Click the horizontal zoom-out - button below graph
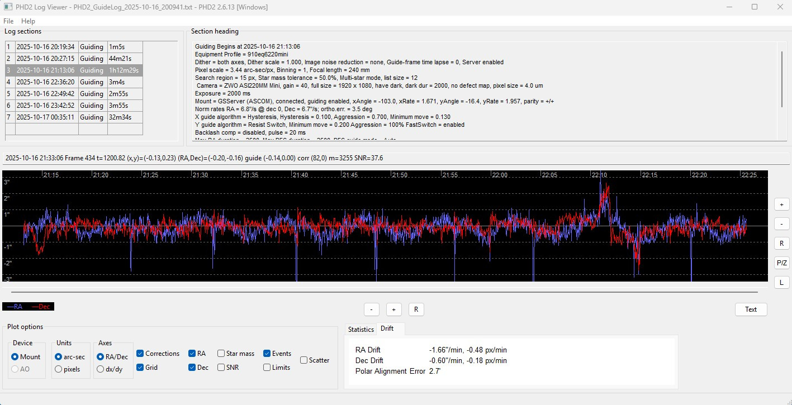Image resolution: width=792 pixels, height=405 pixels. (371, 309)
